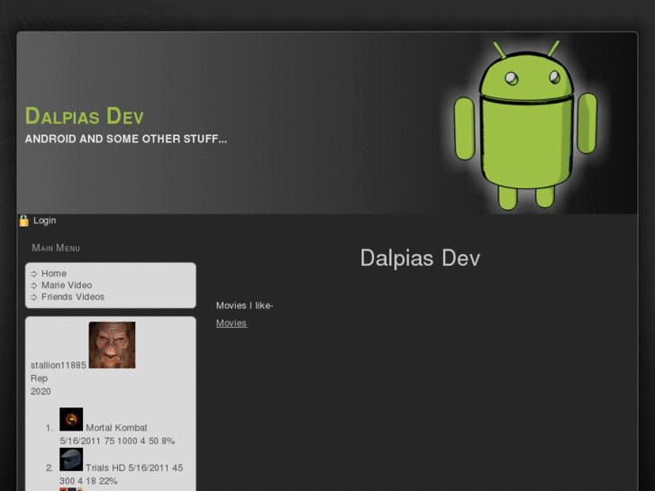Click the Mortal Kombat game icon
655x491 pixels.
(x=71, y=419)
